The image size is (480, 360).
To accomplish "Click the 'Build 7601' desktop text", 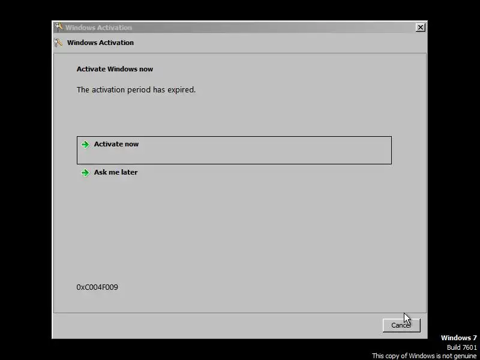I will pos(461,347).
